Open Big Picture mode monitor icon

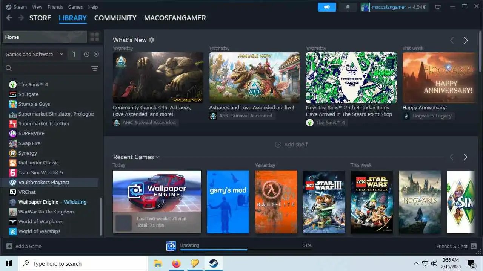pos(438,7)
